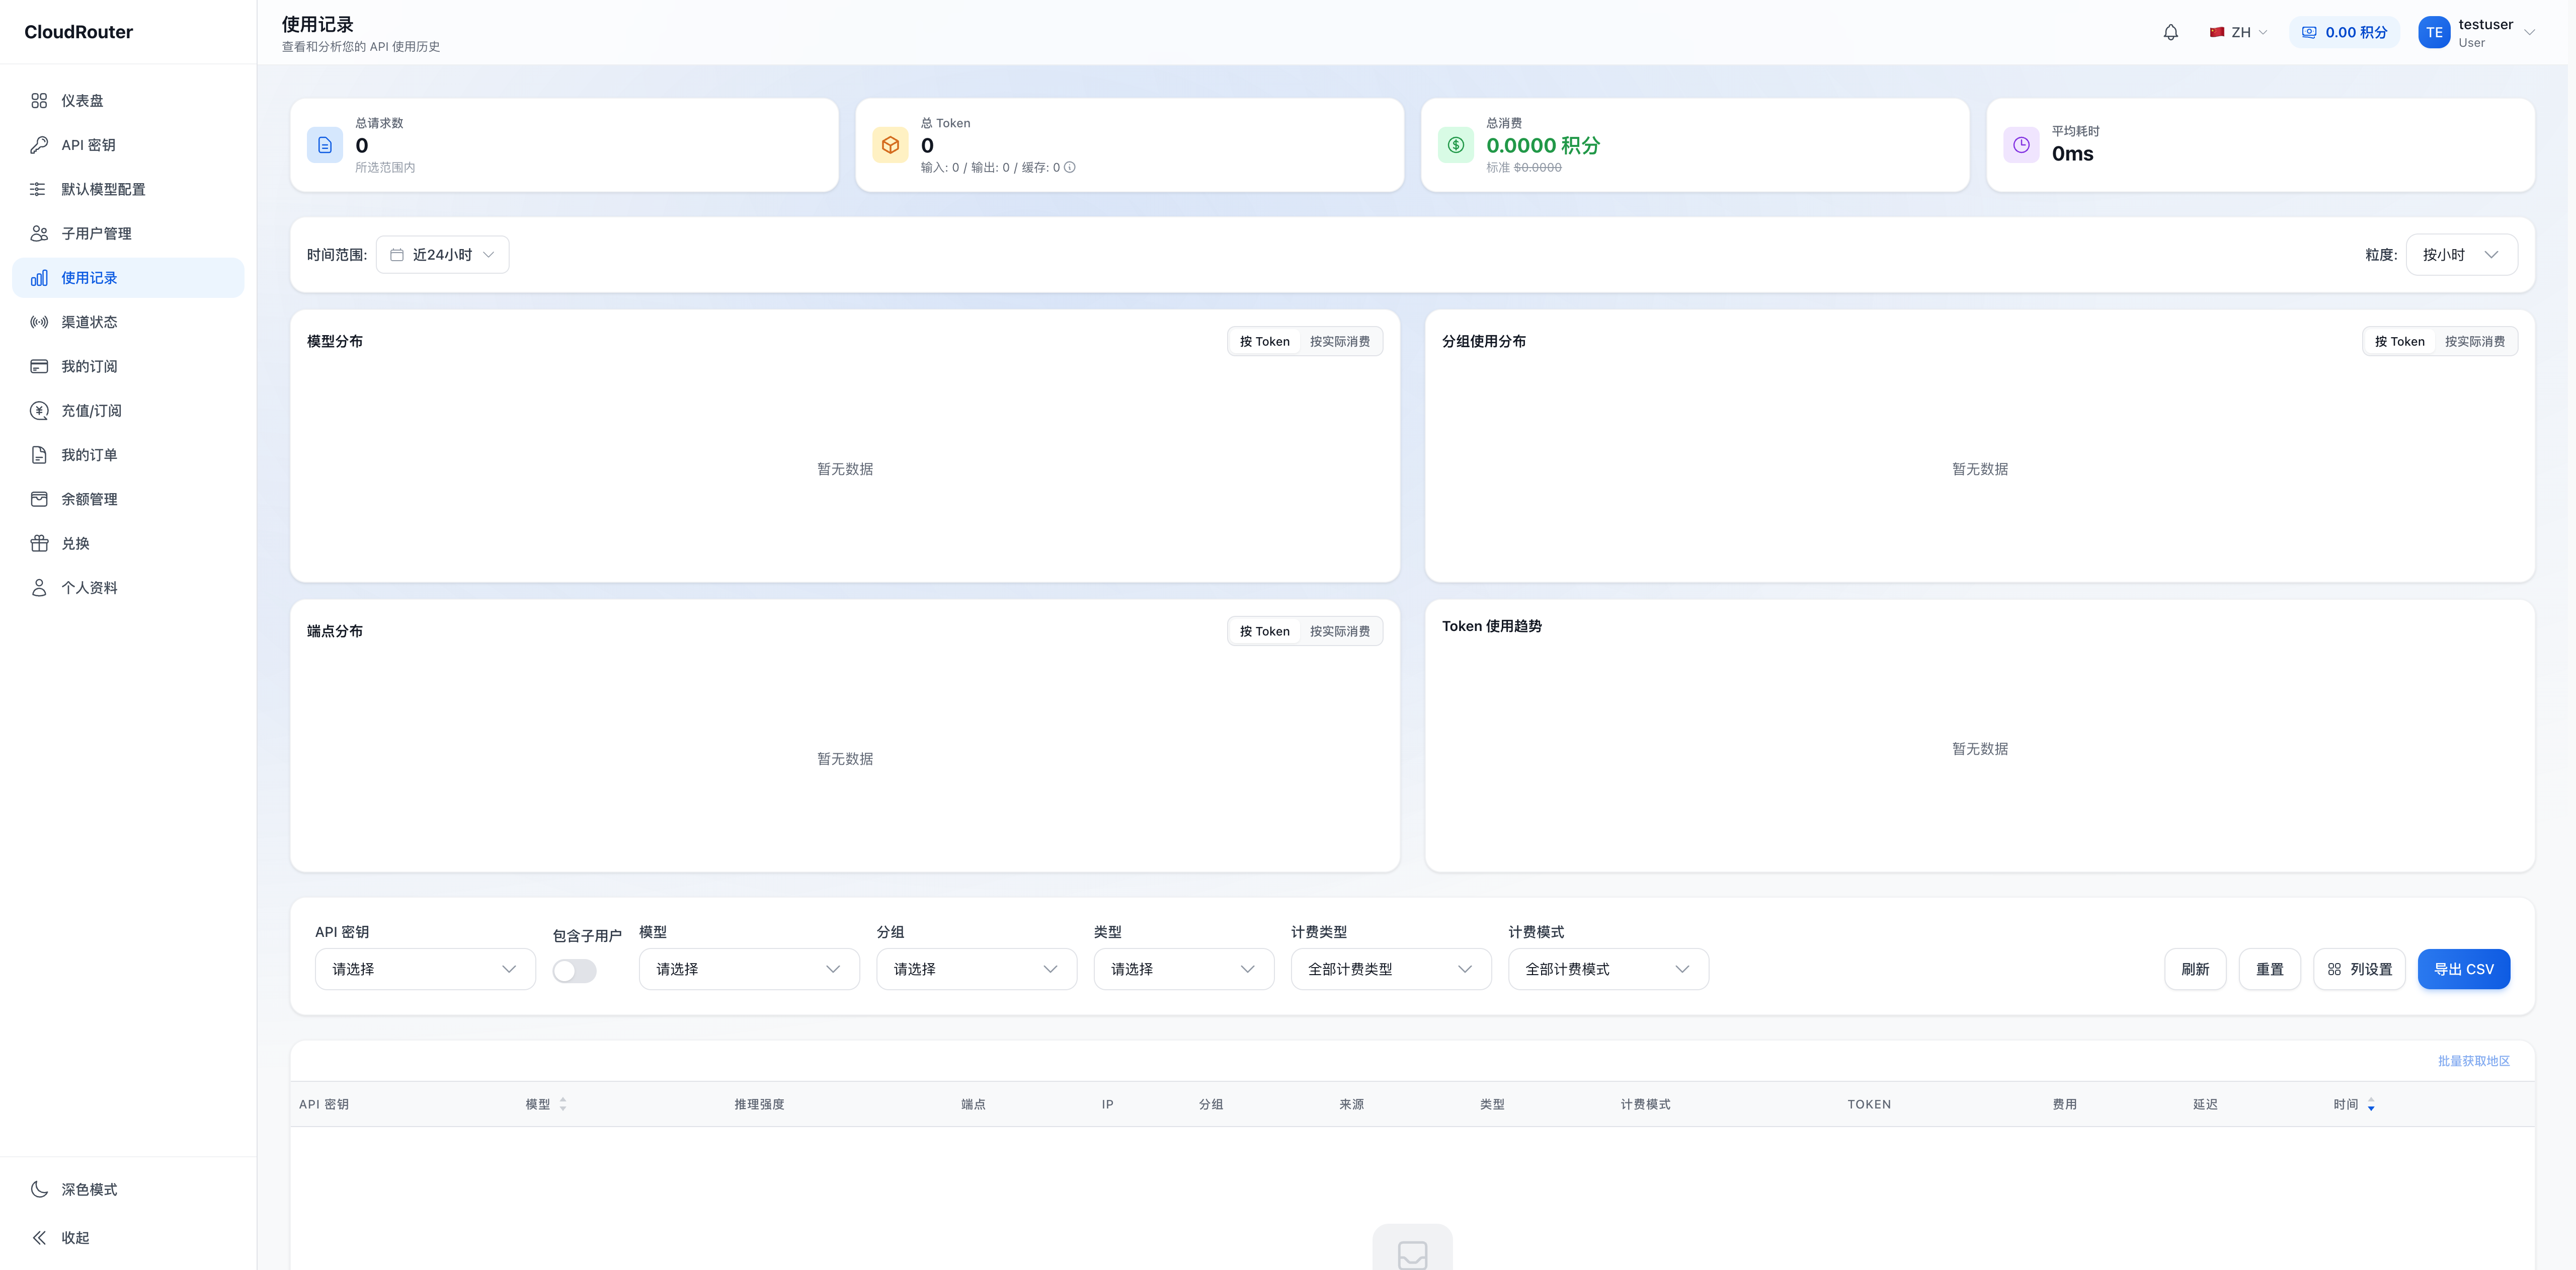Click the 导出 CSV button

(x=2463, y=970)
